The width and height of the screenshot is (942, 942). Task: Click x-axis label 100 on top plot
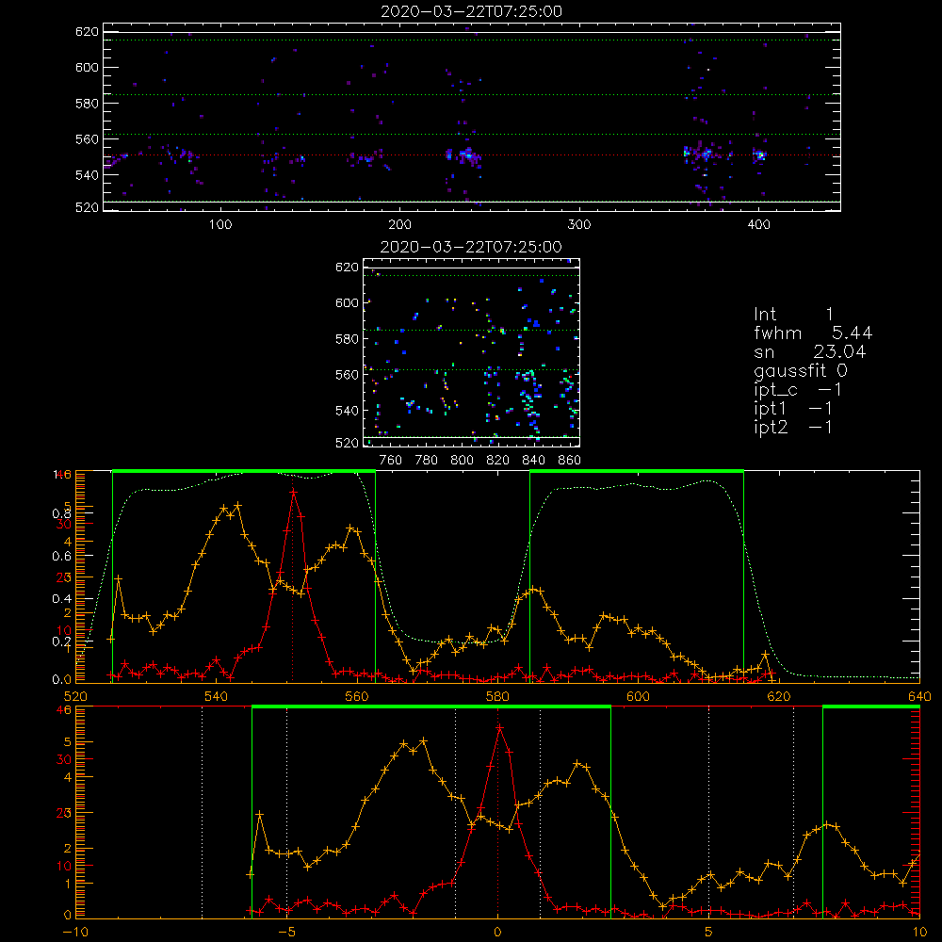[x=220, y=225]
